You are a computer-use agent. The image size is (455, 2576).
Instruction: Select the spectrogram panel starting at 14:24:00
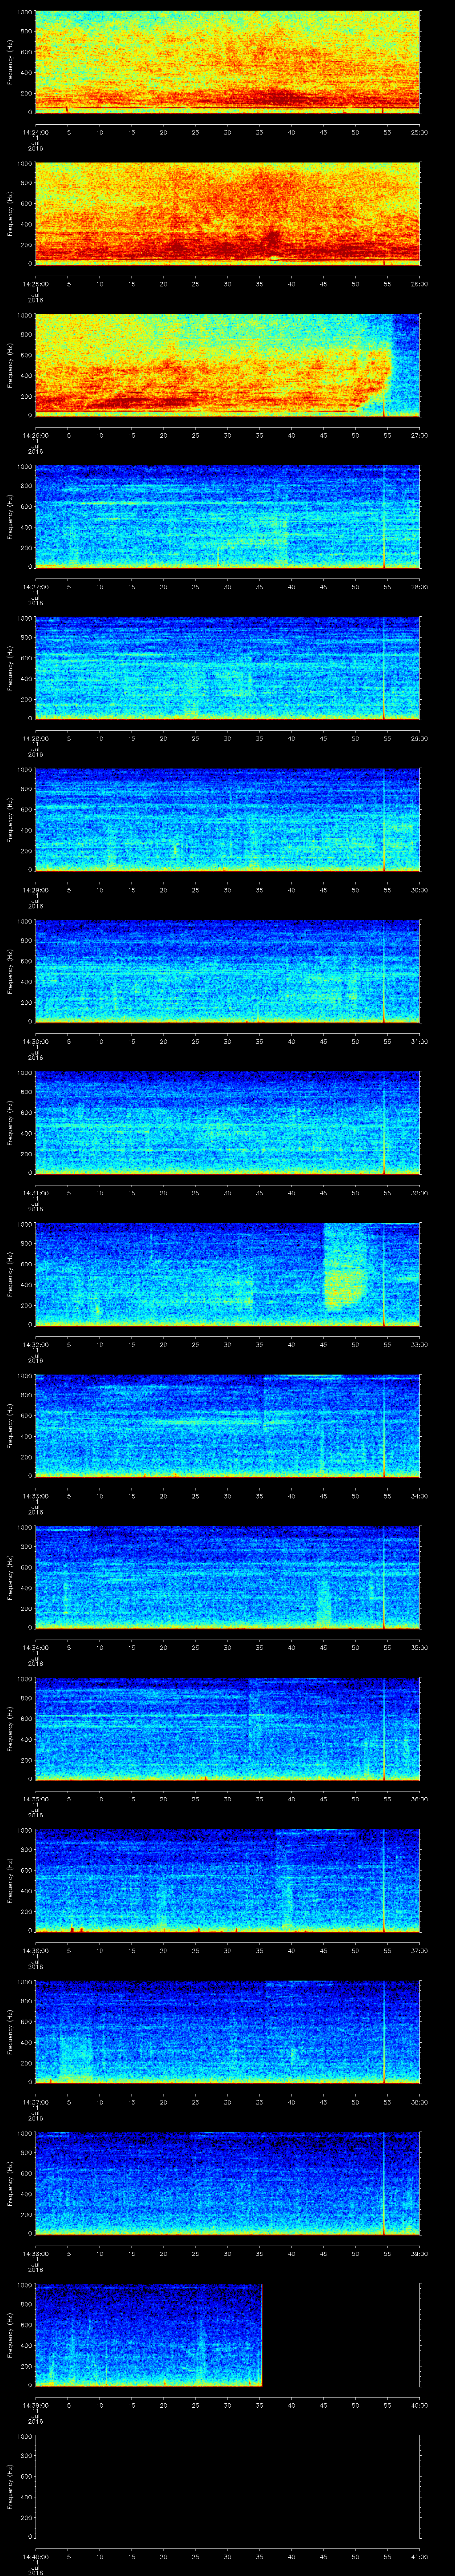pyautogui.click(x=228, y=62)
